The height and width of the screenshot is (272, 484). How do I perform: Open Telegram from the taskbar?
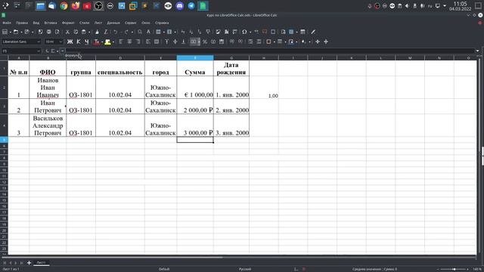(191, 6)
